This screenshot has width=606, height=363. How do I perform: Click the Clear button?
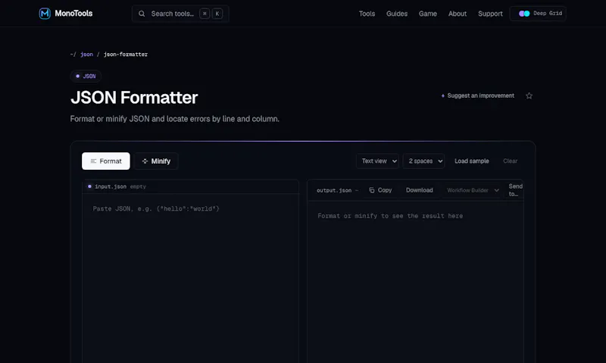click(x=510, y=161)
